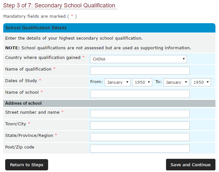Click the Dates of Study label
This screenshot has height=172, width=219.
click(x=21, y=81)
